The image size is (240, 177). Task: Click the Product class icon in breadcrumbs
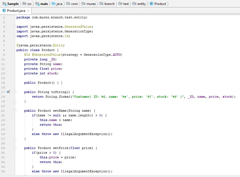(x=151, y=4)
